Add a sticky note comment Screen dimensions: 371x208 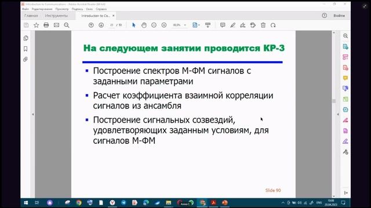[x=223, y=25]
